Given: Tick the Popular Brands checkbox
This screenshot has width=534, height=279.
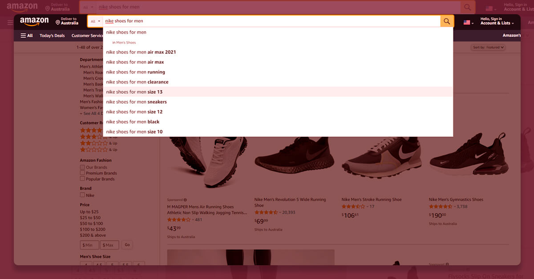Looking at the screenshot, I should point(82,179).
